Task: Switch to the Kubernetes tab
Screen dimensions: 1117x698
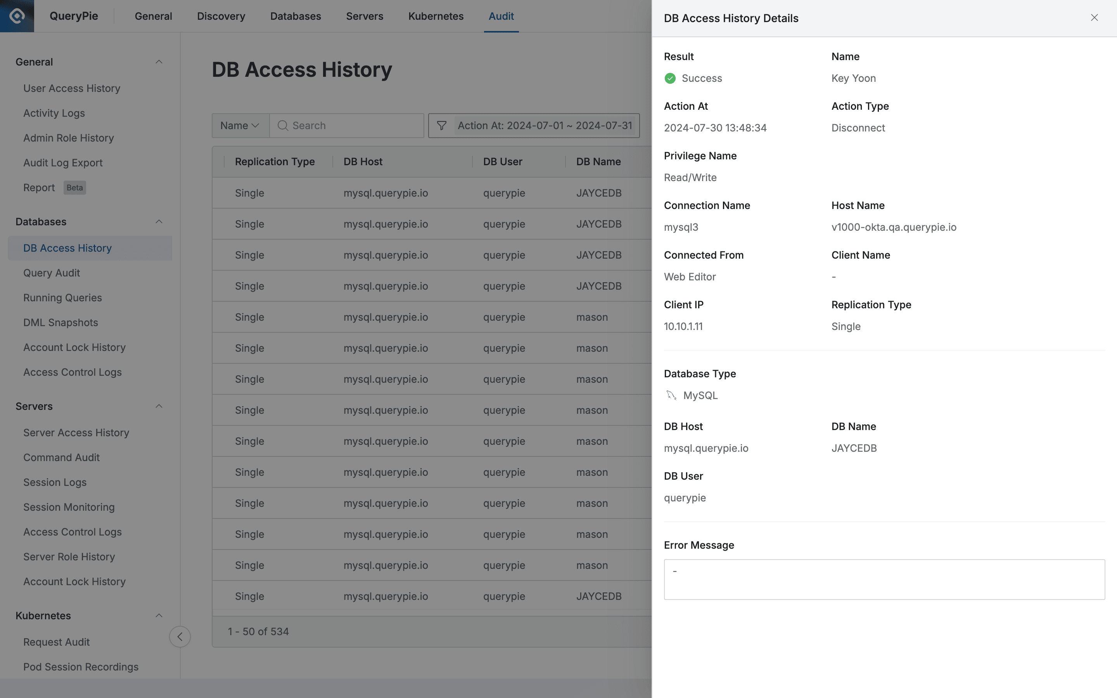Action: tap(435, 16)
